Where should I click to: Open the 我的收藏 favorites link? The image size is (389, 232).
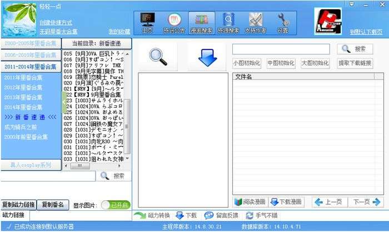click(x=119, y=31)
